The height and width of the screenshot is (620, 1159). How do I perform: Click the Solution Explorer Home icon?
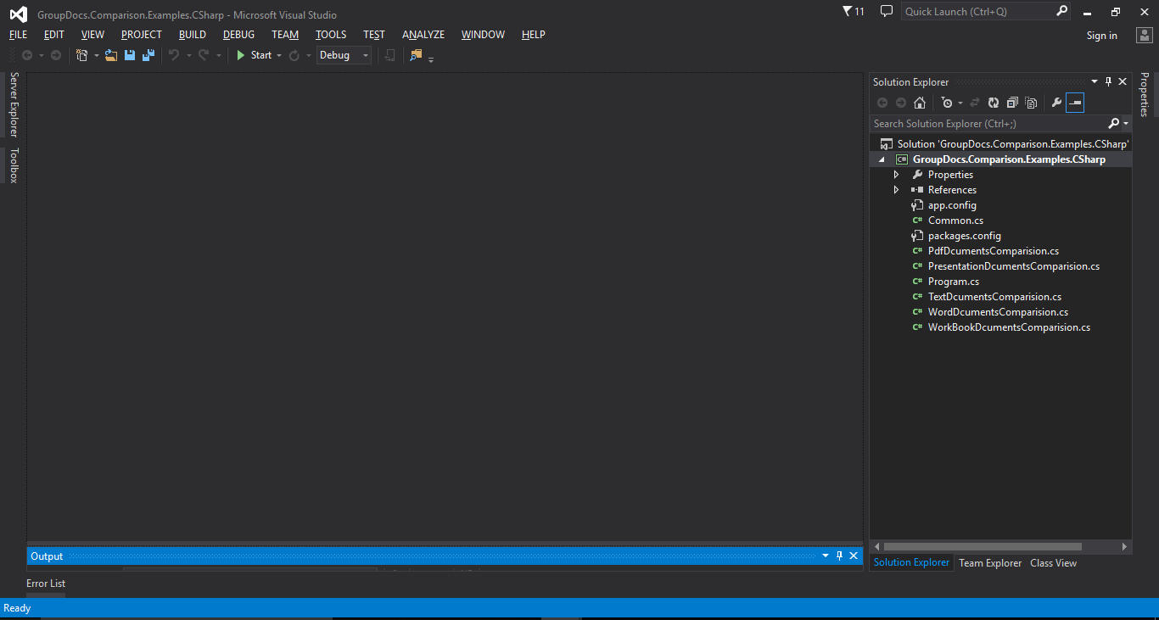pos(920,103)
